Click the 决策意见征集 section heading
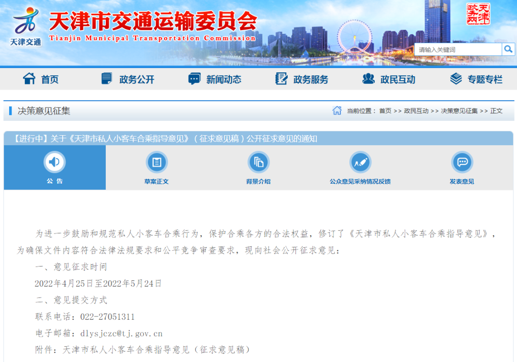517x362 pixels. pos(44,111)
